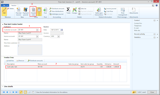Open the date calendar picker icon

62,30
